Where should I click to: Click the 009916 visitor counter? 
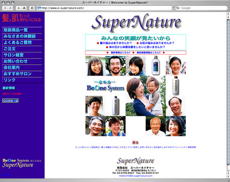(x=10, y=101)
